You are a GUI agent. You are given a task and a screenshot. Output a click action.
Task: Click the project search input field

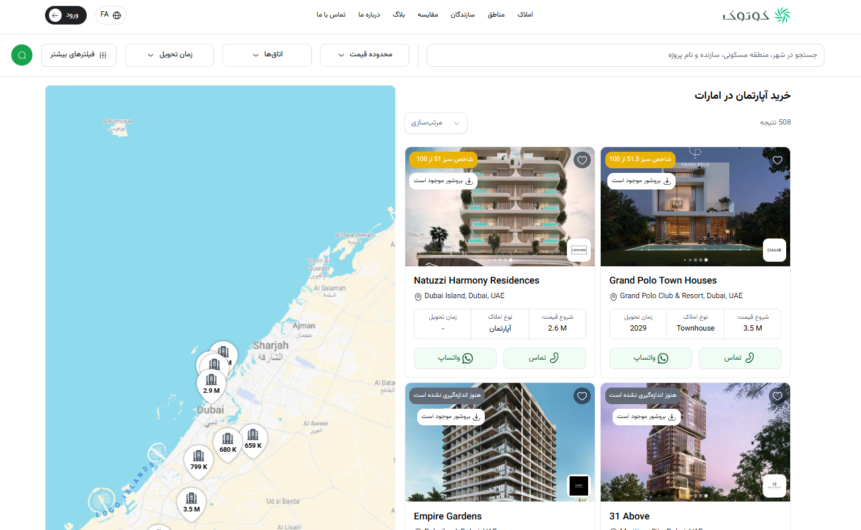tap(625, 55)
